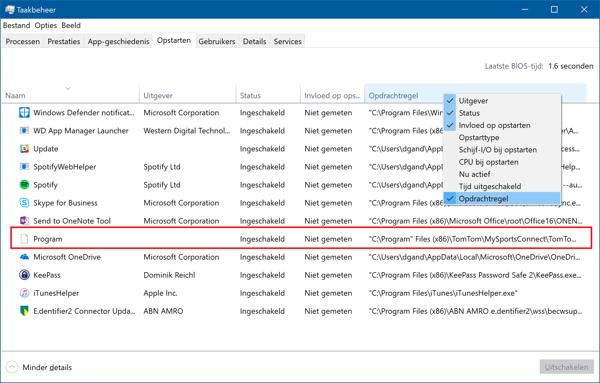Select the Windows Defender notificat... row name

pyautogui.click(x=84, y=113)
